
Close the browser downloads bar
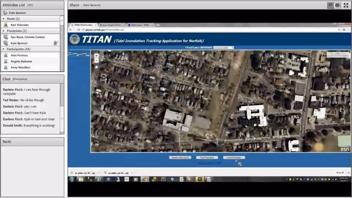pyautogui.click(x=348, y=173)
